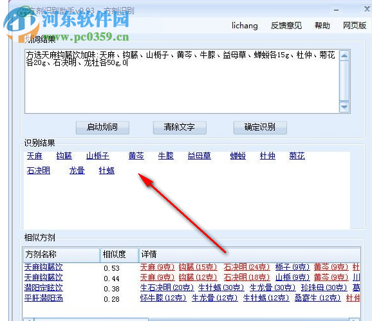This screenshot has height=321, width=372.
Task: Sort by 方剂名称 column header
Action: [x=61, y=255]
